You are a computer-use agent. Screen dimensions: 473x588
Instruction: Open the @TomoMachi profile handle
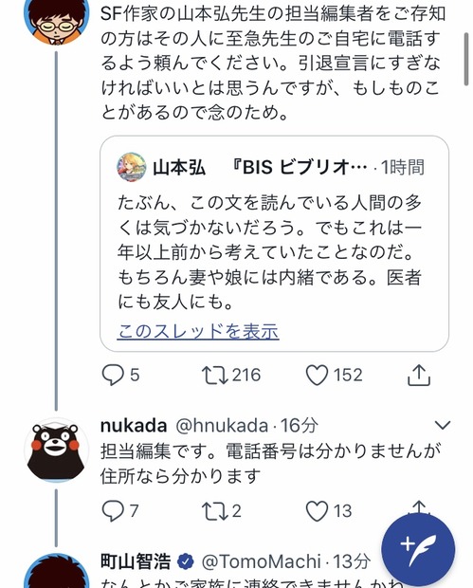[x=261, y=561]
